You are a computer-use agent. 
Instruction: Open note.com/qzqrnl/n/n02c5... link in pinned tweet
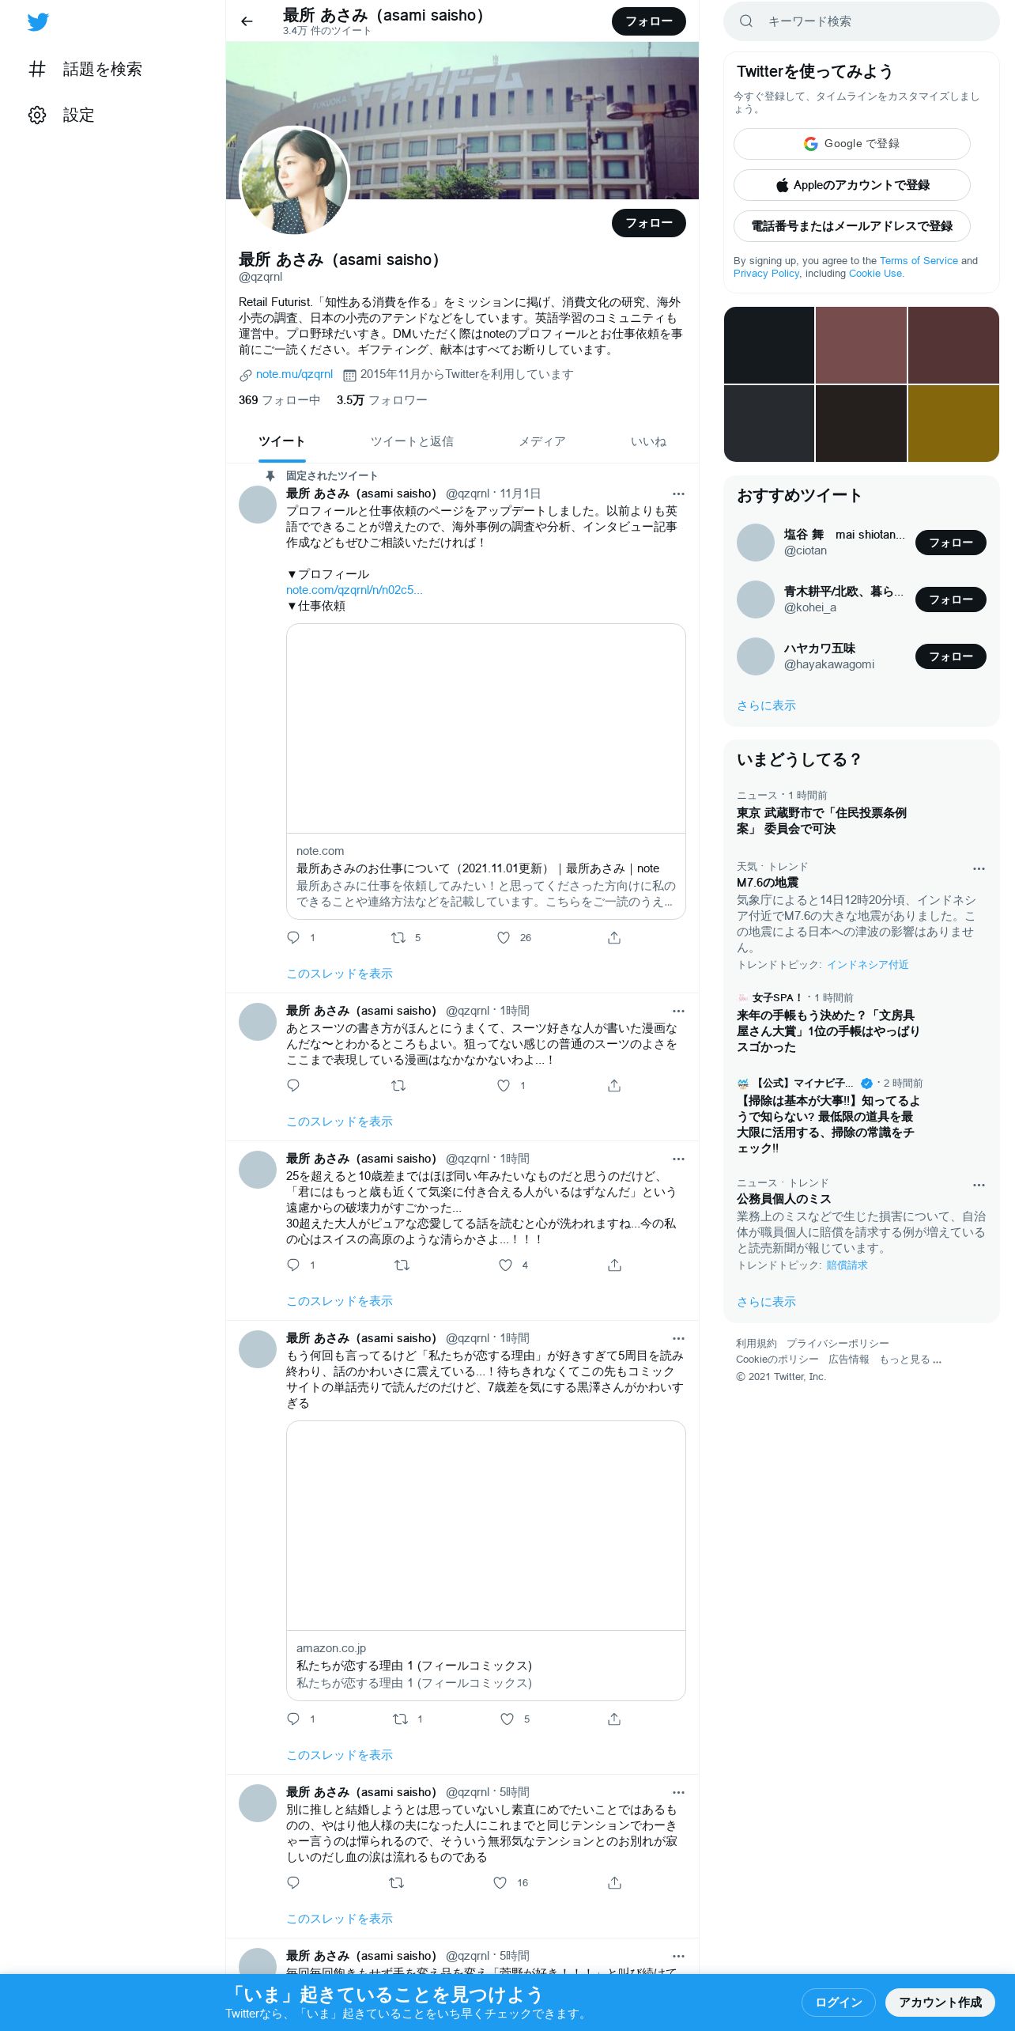coord(354,590)
